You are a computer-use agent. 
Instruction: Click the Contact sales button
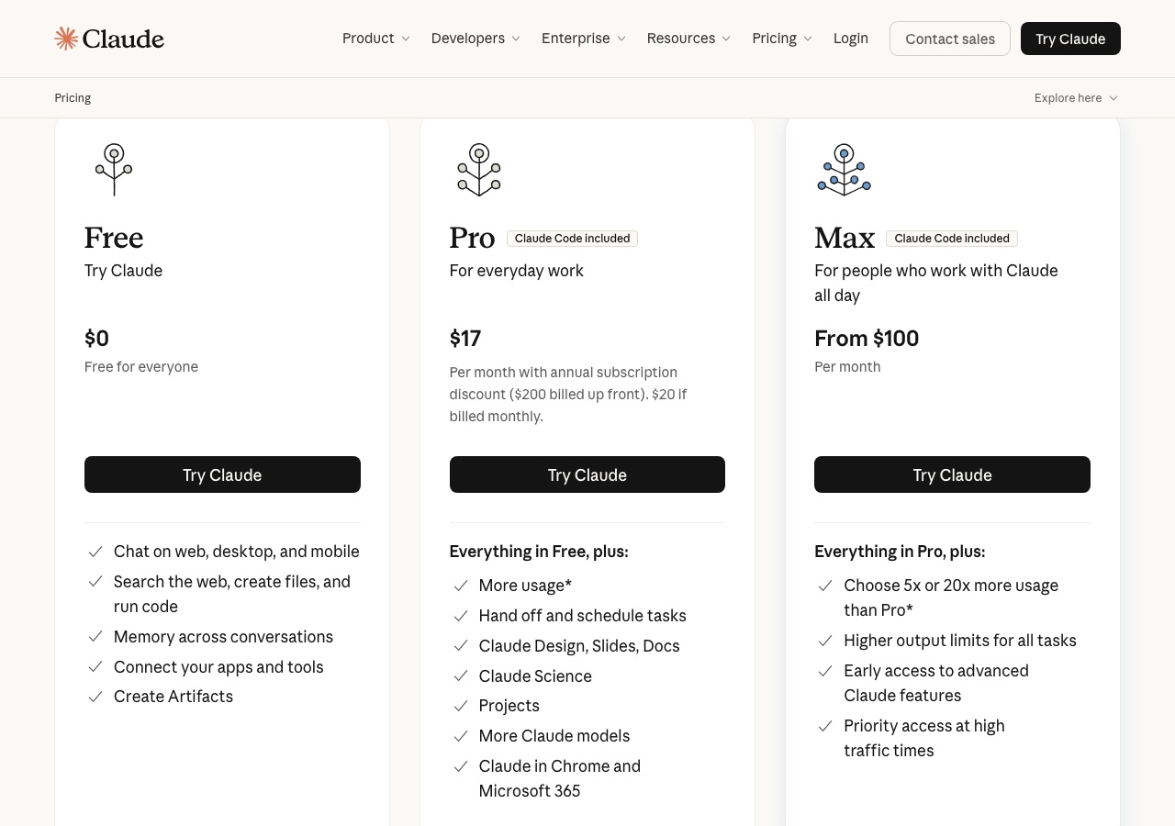pos(950,39)
